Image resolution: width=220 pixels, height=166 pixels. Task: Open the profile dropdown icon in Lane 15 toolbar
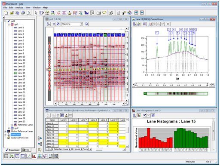[139, 24]
